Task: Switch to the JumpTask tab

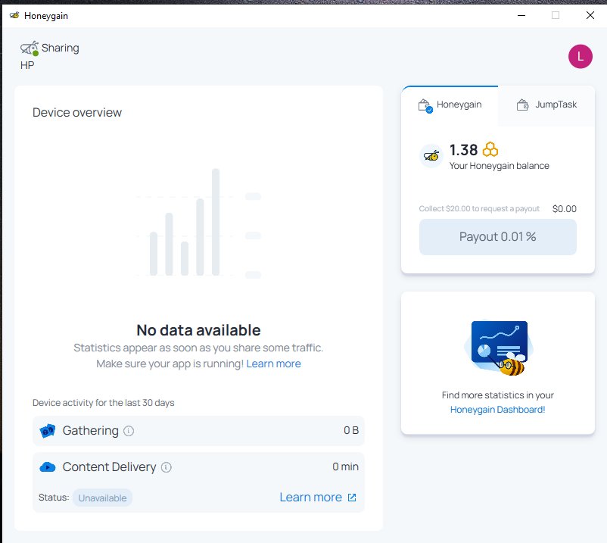Action: point(546,105)
